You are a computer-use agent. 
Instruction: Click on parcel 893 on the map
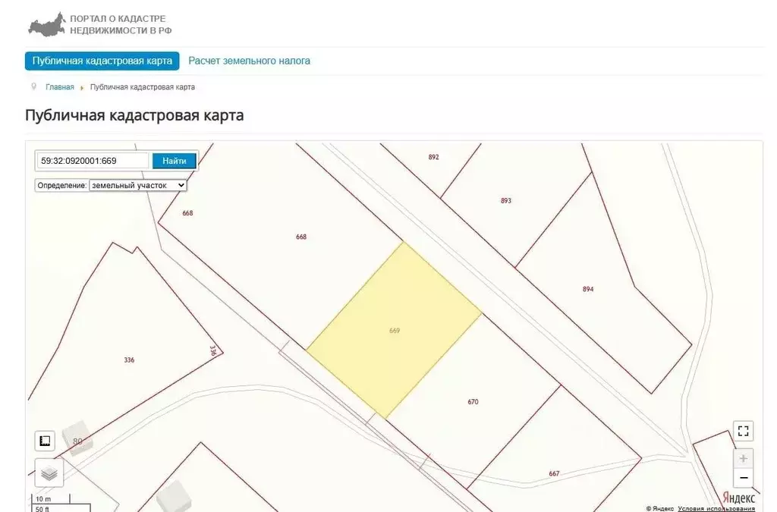[x=506, y=201]
